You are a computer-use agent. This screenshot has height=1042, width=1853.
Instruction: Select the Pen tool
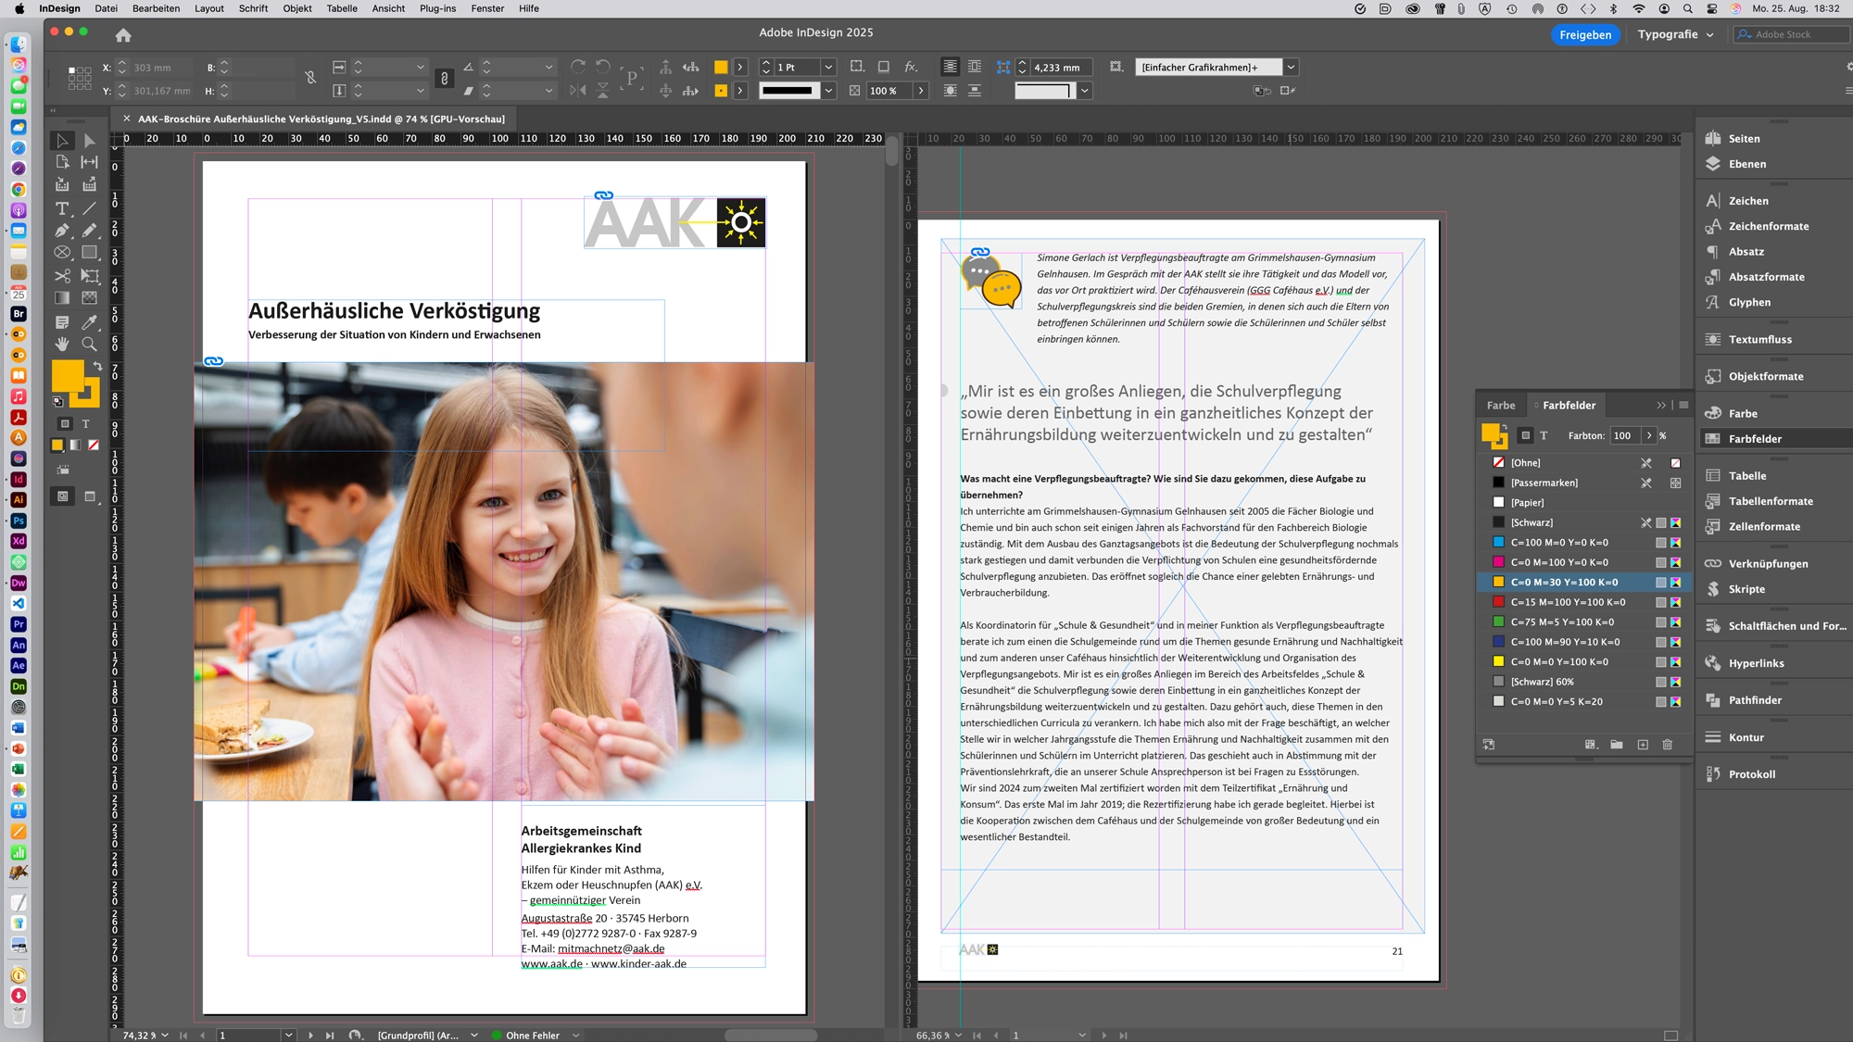[63, 229]
